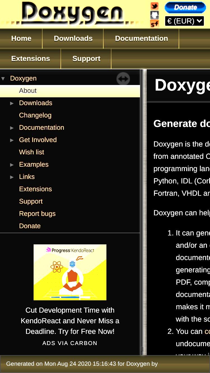Image resolution: width=210 pixels, height=373 pixels.
Task: Open Documentation in the navigation tree
Action: tap(41, 128)
